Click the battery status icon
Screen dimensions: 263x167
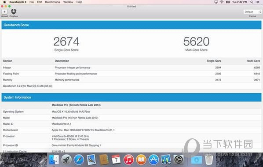228,2
